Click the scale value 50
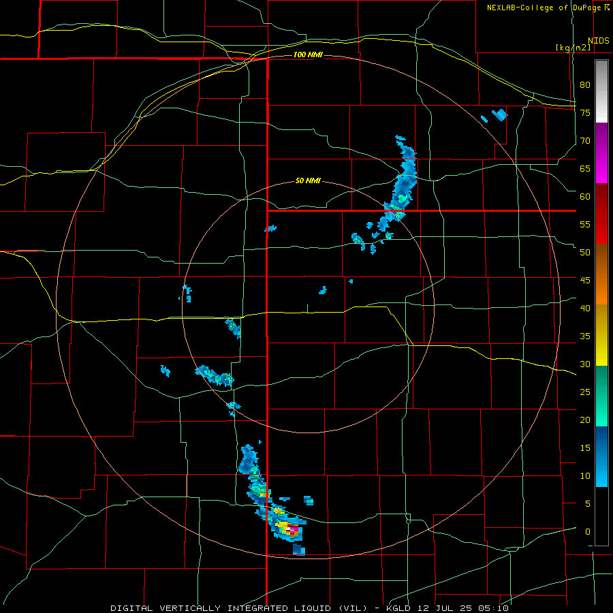Screen dimensions: 613x613 click(x=585, y=253)
